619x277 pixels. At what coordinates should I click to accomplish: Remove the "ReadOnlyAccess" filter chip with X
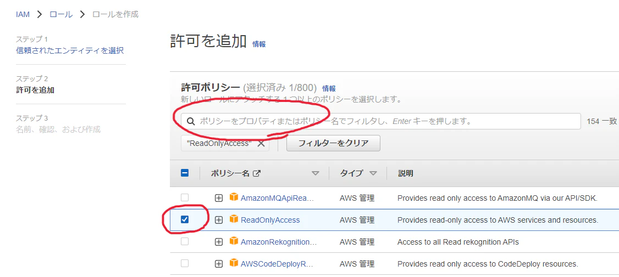[x=261, y=143]
